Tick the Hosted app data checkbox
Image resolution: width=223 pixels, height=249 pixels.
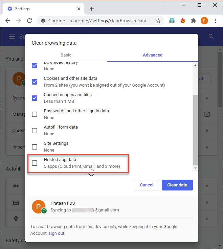pos(35,163)
